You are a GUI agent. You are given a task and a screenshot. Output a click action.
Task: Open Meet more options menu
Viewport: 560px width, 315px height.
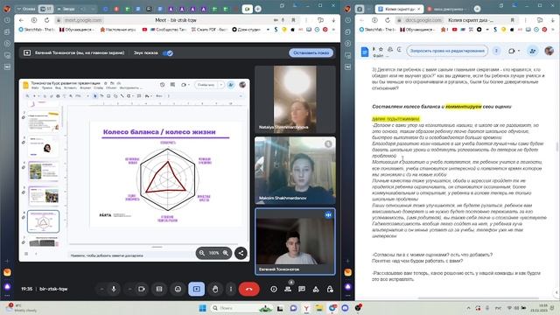231,289
